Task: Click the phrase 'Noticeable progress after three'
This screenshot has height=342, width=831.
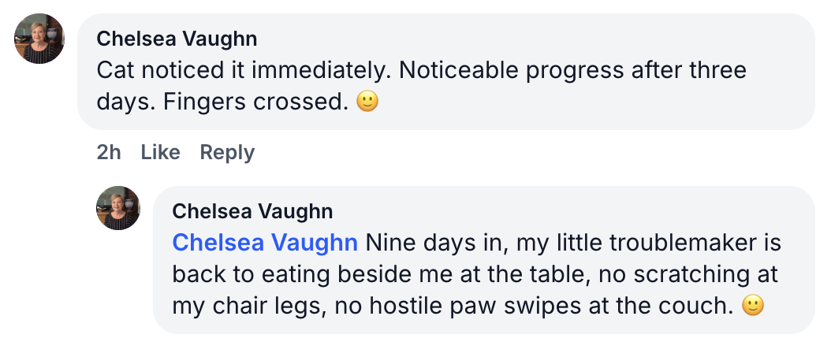Action: (572, 71)
